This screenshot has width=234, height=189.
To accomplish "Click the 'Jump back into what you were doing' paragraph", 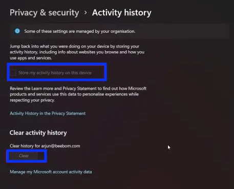I will coord(77,52).
